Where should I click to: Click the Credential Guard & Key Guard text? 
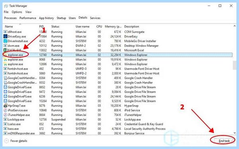coord(143,124)
